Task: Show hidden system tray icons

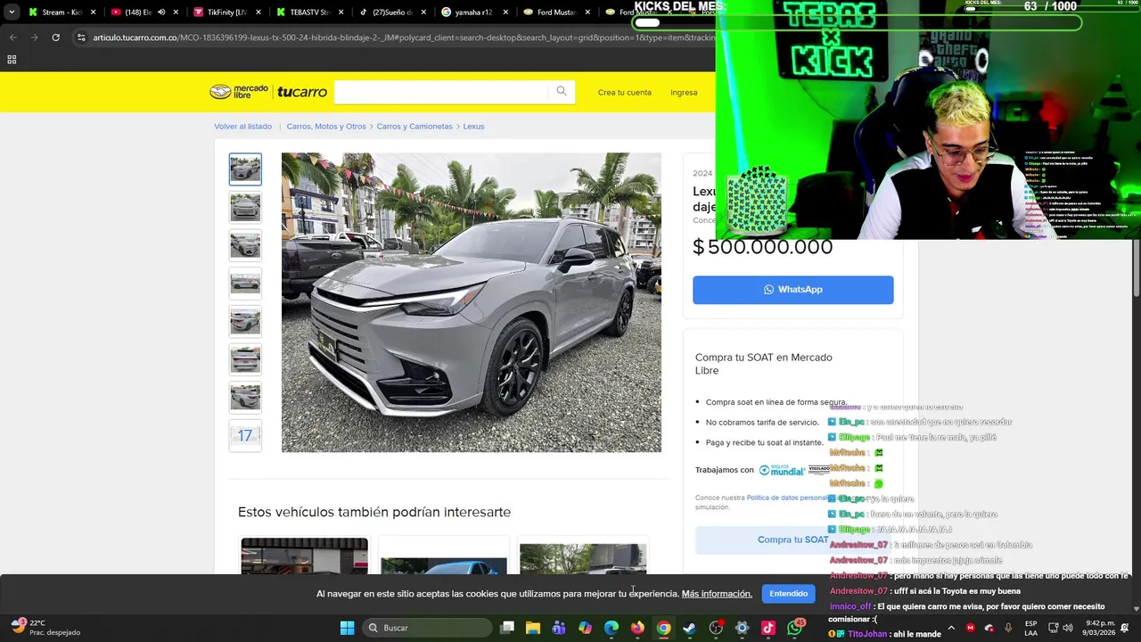Action: (x=951, y=628)
